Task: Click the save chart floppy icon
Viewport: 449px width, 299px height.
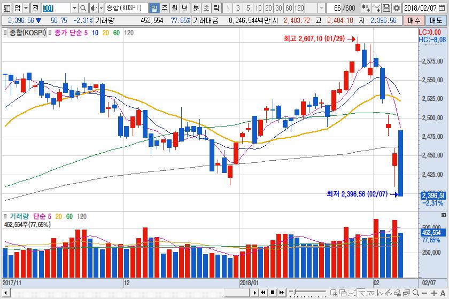Action: [386, 8]
